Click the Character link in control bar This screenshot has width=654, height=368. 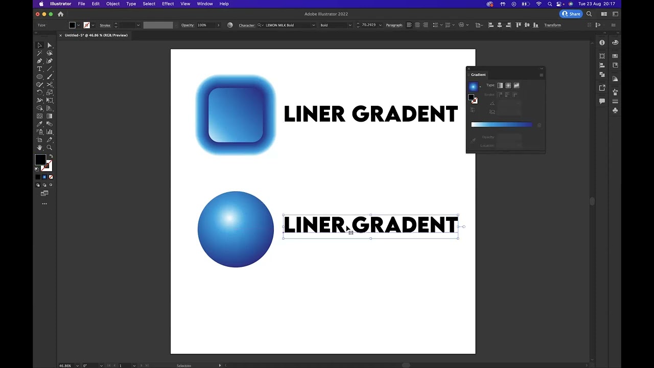coord(247,25)
